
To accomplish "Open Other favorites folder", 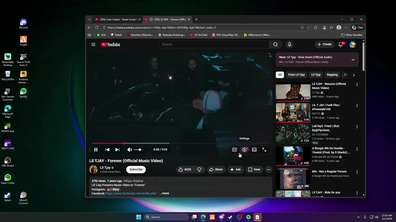I will pos(352,35).
